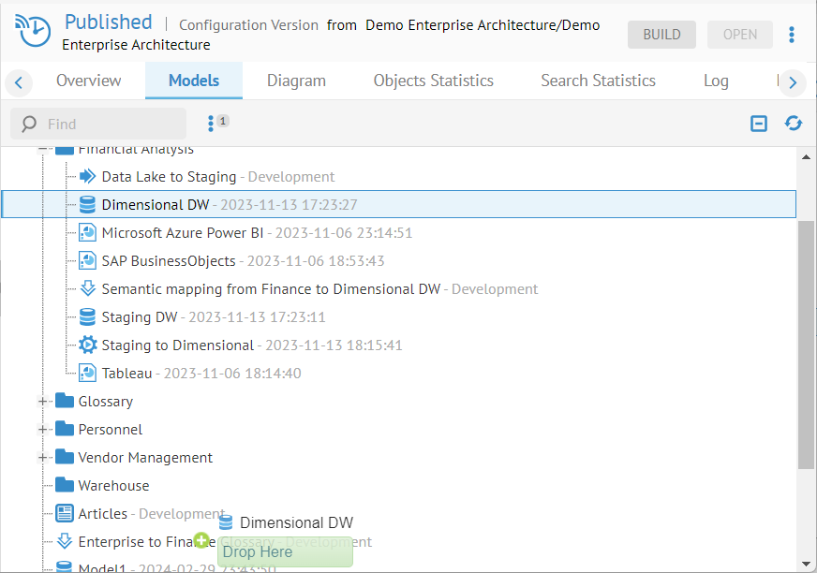Expand the Personnel folder
This screenshot has height=573, width=817.
[42, 430]
